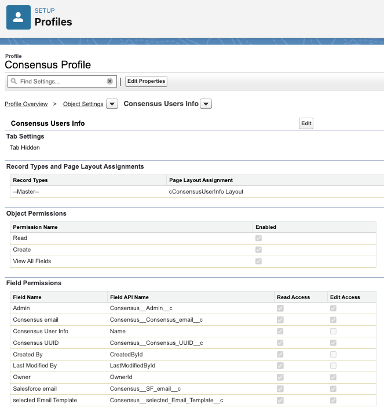
Task: Toggle Edit Access for selected Email Template
Action: pos(333,401)
